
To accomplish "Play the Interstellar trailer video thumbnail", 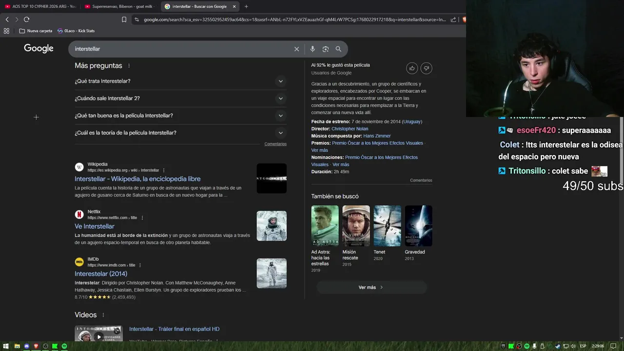I will [x=98, y=334].
